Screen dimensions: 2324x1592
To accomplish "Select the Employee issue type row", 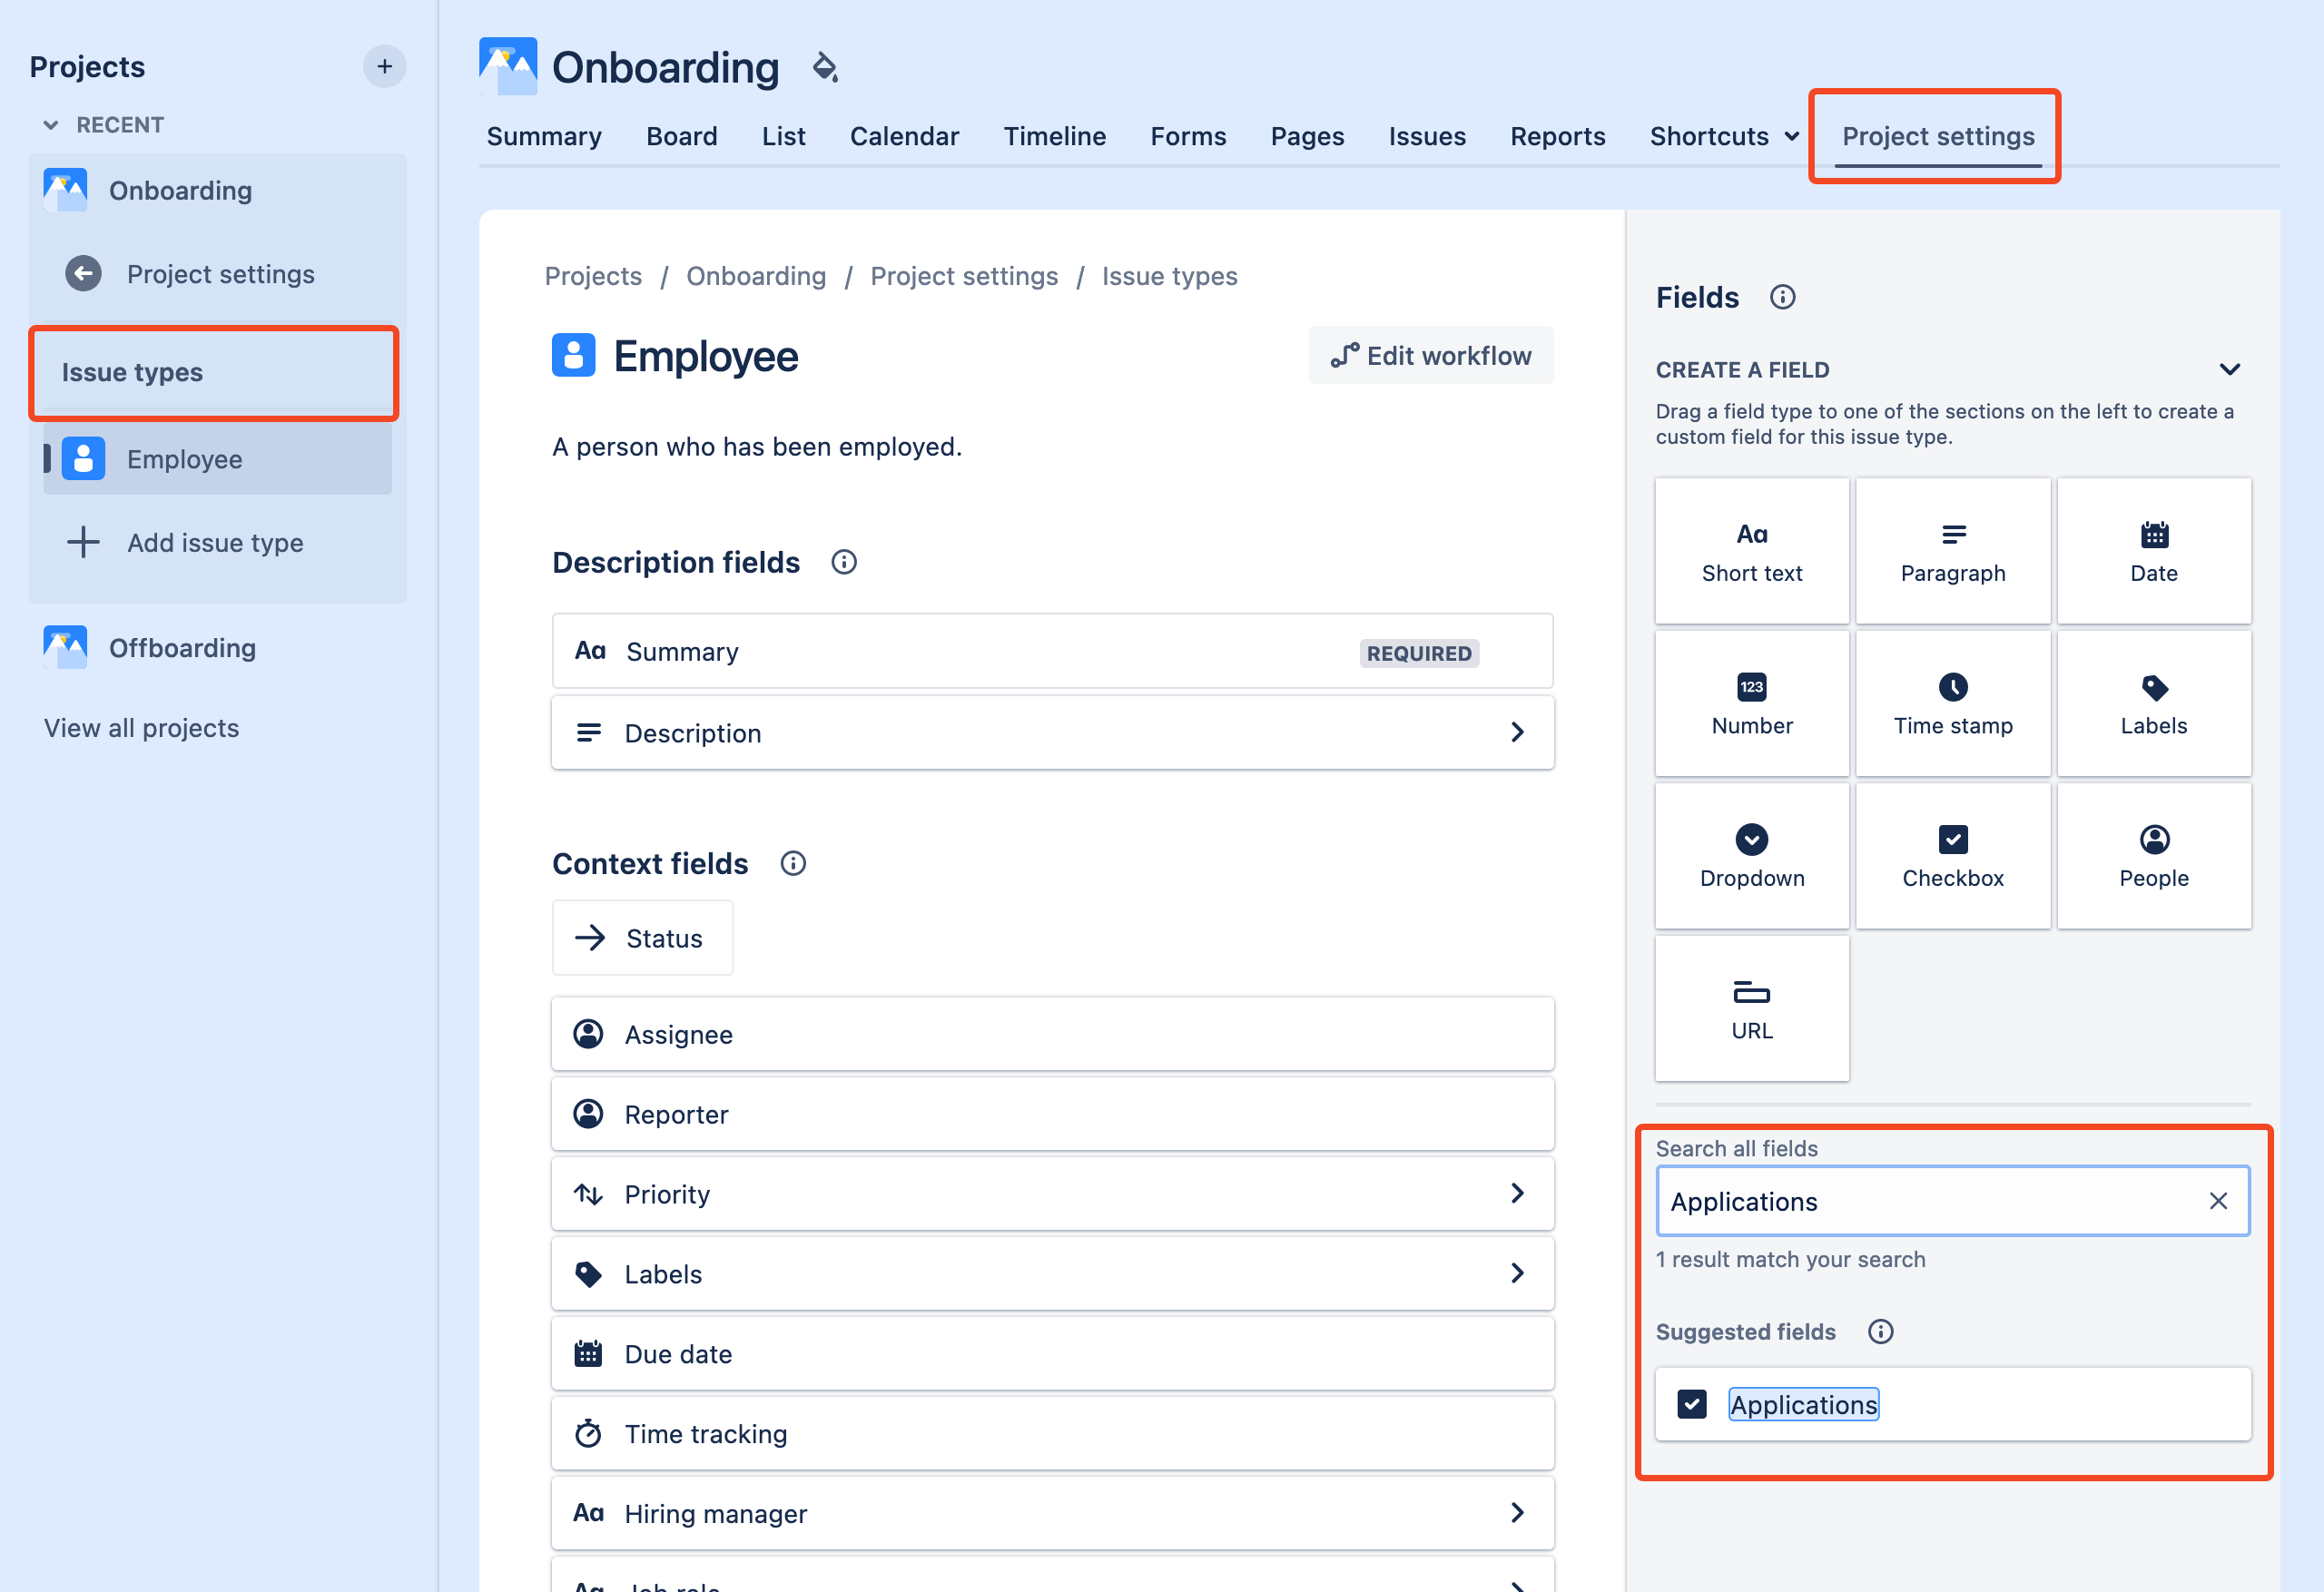I will tap(218, 459).
